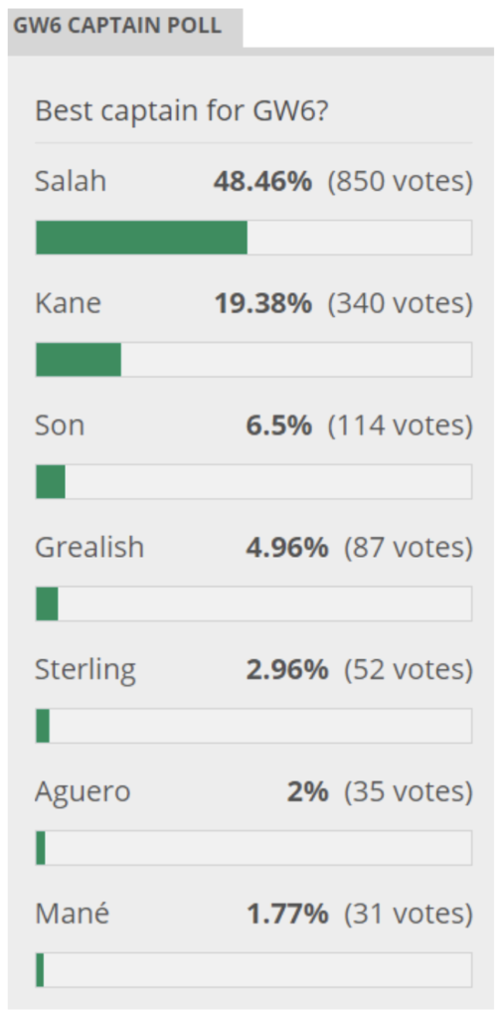Click Aguero's 2% result bar
501x1018 pixels.
(253, 847)
